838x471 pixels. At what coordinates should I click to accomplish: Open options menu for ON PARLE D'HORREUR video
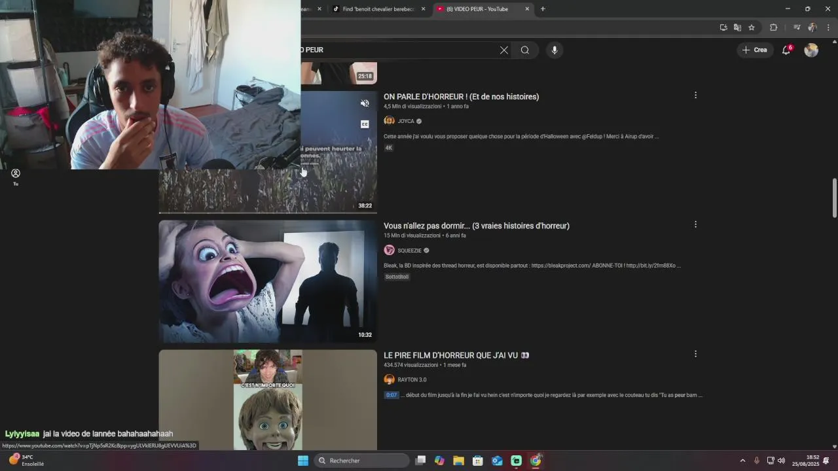(695, 96)
